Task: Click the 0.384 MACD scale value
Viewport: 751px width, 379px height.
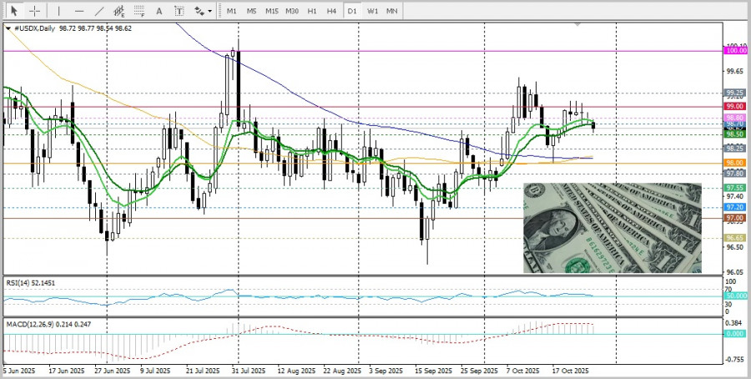Action: [734, 323]
